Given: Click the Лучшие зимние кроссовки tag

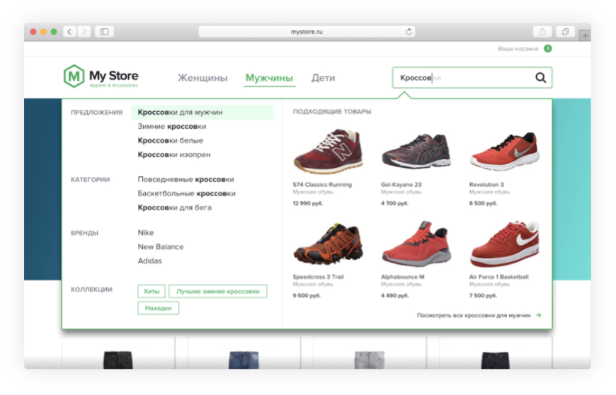Looking at the screenshot, I should (x=217, y=291).
